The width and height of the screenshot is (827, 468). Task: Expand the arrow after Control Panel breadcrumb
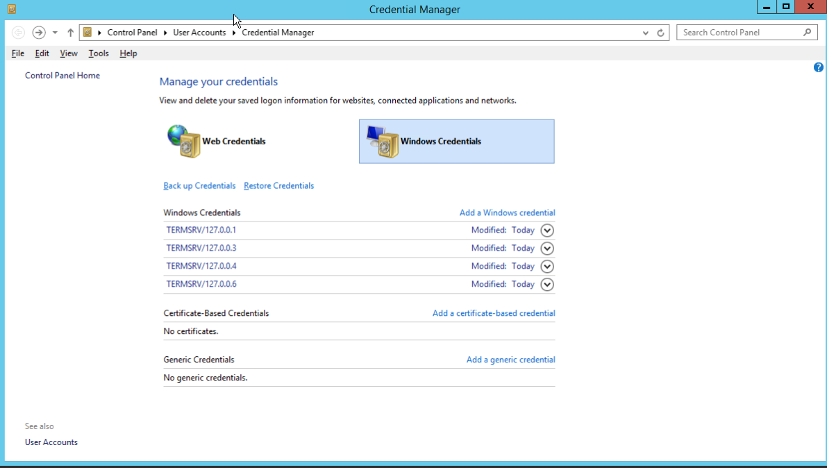tap(165, 33)
